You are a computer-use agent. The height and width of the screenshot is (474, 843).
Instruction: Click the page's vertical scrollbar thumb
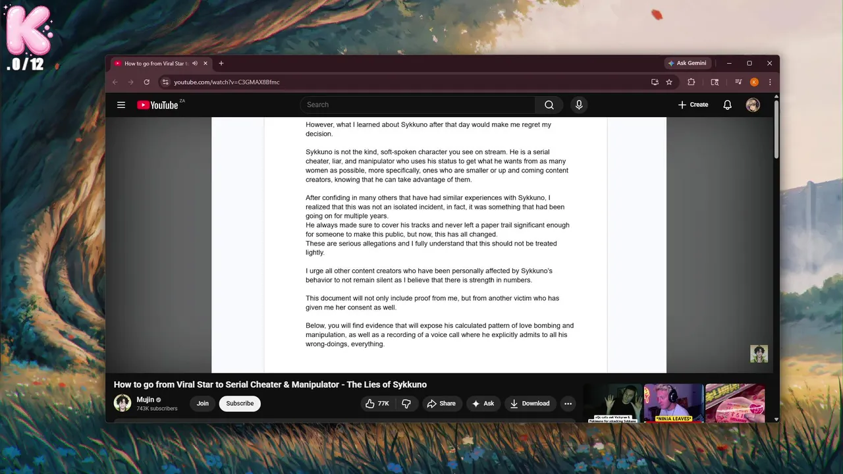point(776,129)
